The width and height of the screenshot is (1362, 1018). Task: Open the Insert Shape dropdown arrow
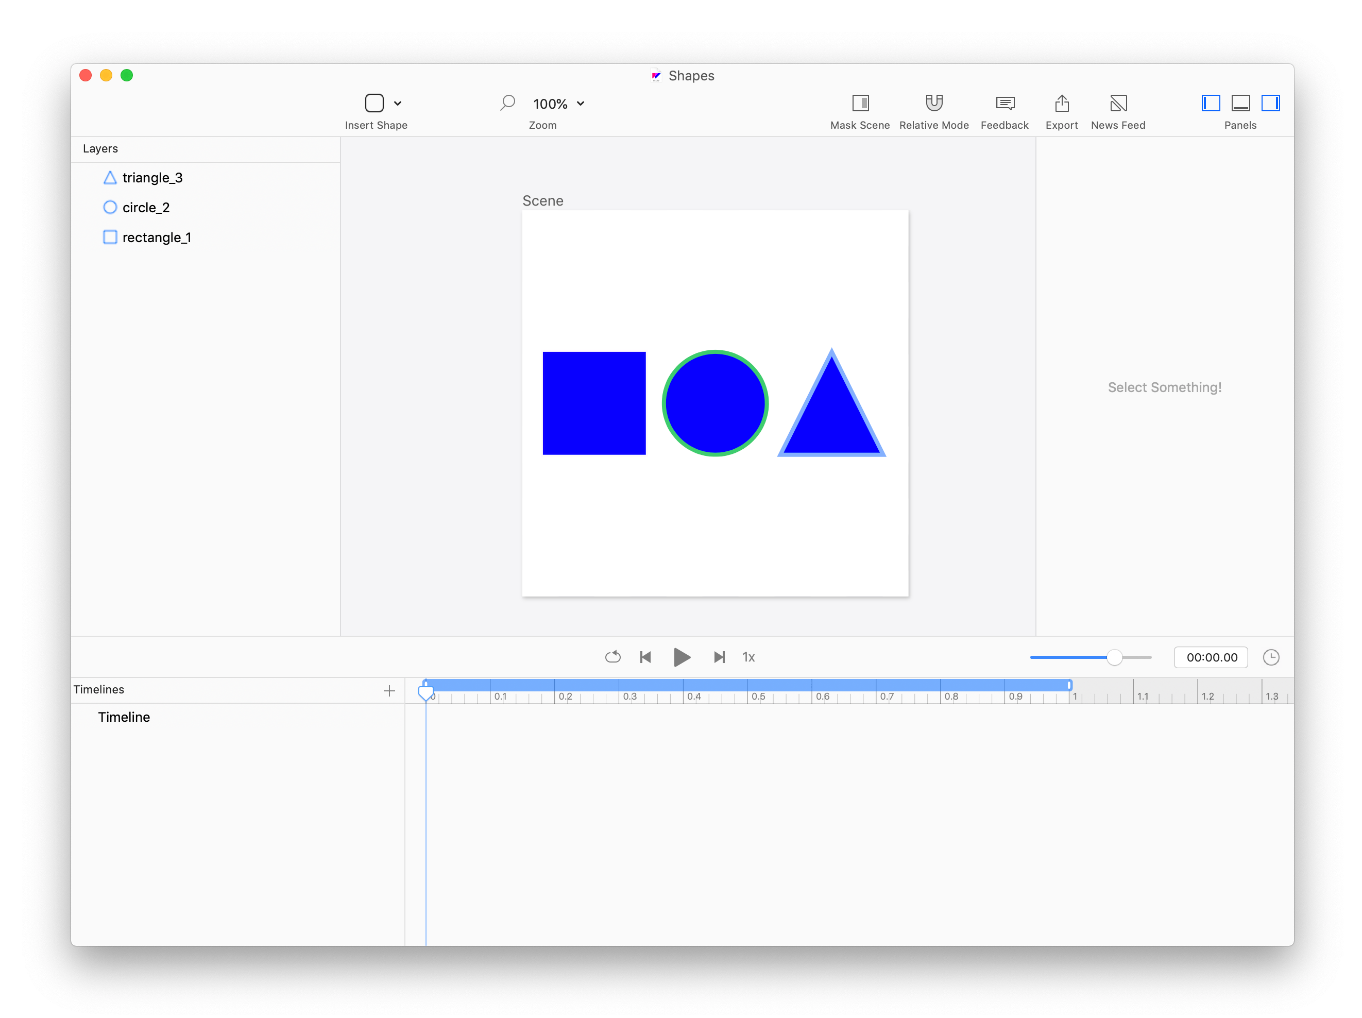(x=398, y=104)
